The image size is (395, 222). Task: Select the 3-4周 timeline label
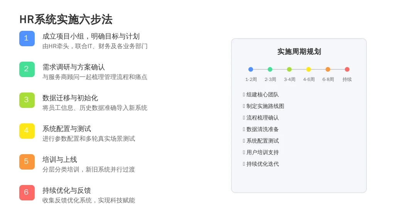point(289,79)
